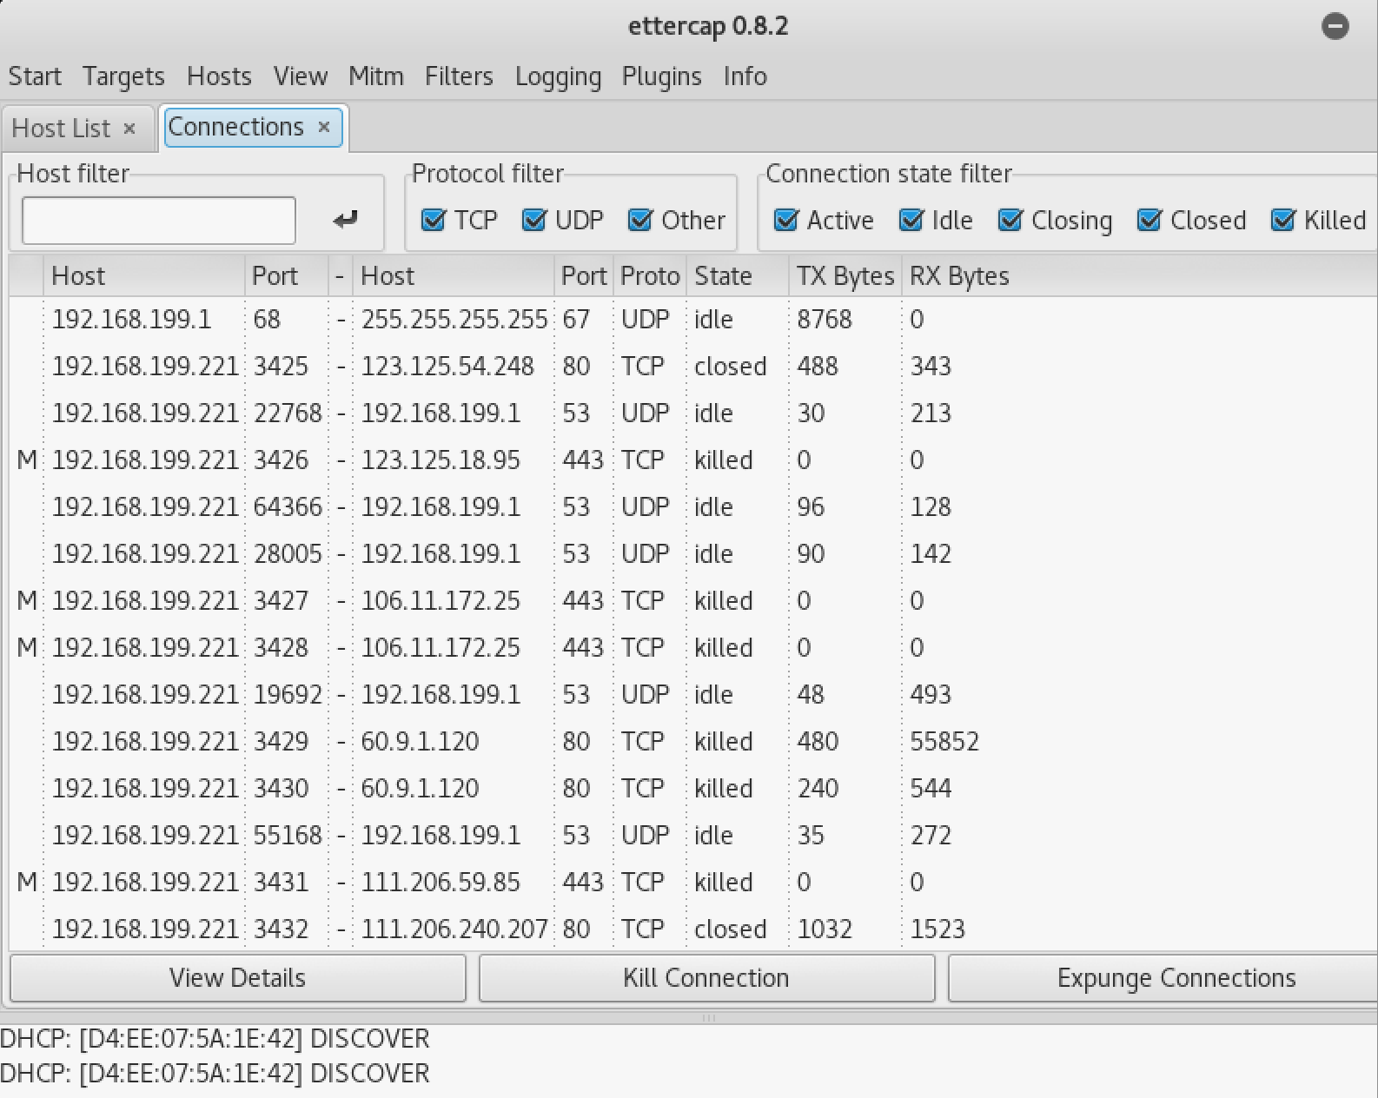This screenshot has width=1378, height=1098.
Task: Toggle the UDP protocol filter checkbox
Action: point(533,220)
